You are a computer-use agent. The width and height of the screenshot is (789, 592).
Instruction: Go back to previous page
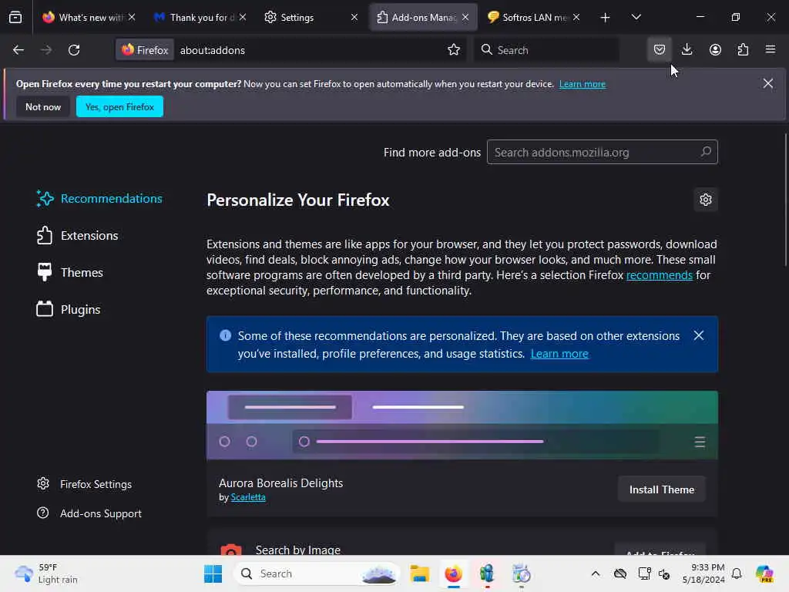18,50
